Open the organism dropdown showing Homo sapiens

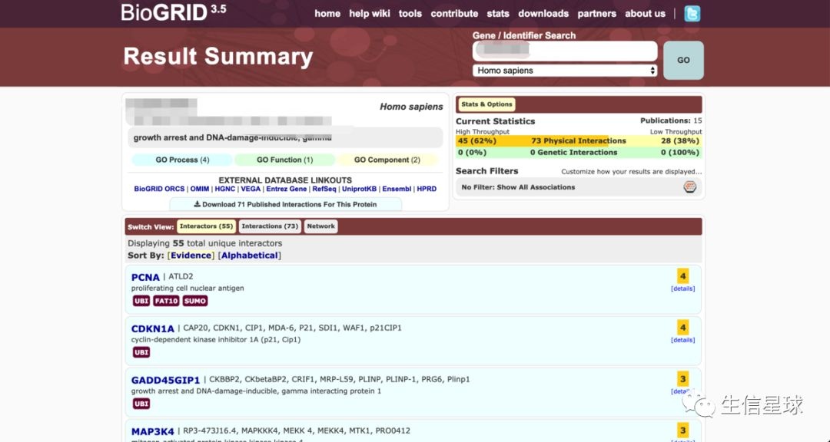[x=565, y=71]
